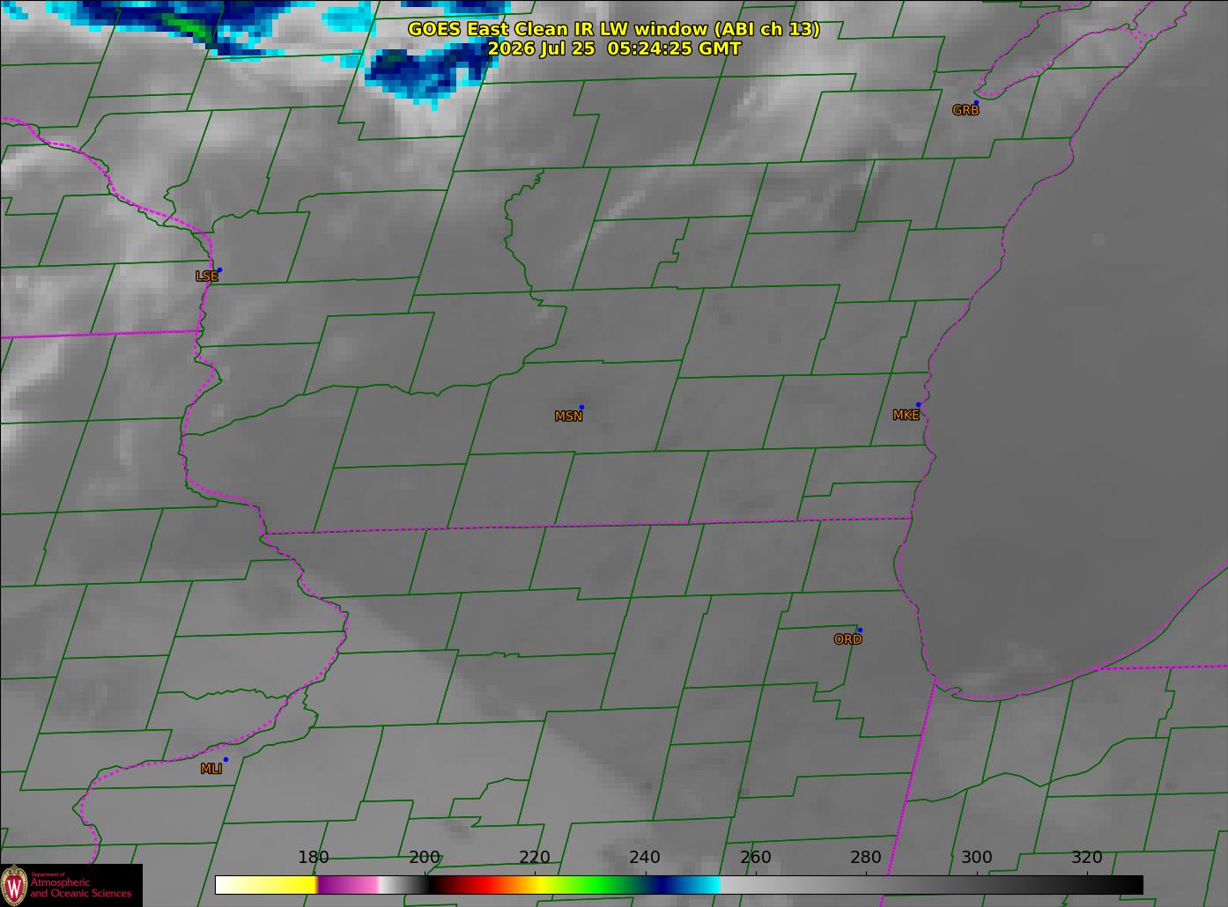Click the MSN station label
The height and width of the screenshot is (907, 1228).
coord(568,417)
